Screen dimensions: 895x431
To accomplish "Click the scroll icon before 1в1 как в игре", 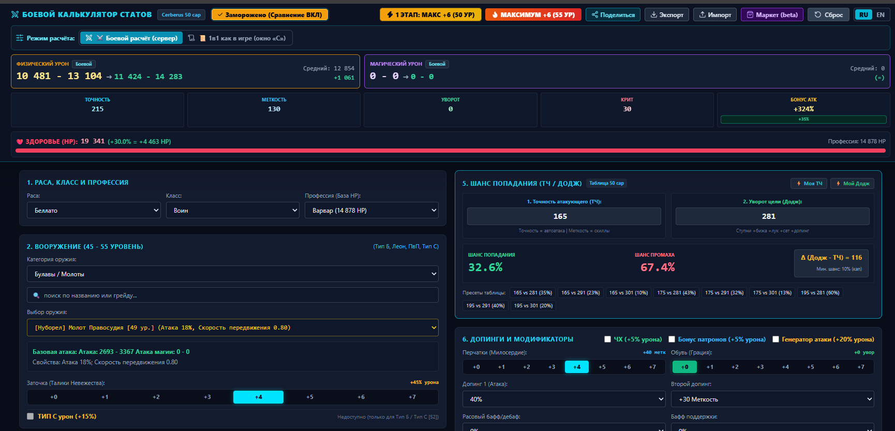I will [191, 38].
